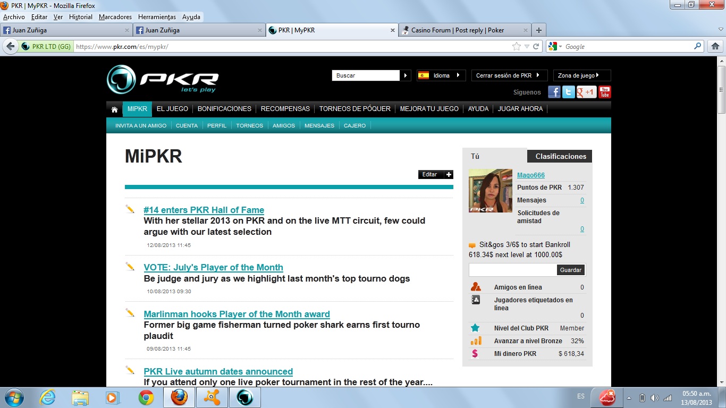The image size is (726, 408).
Task: Open the Mago666 profile link
Action: coord(531,175)
